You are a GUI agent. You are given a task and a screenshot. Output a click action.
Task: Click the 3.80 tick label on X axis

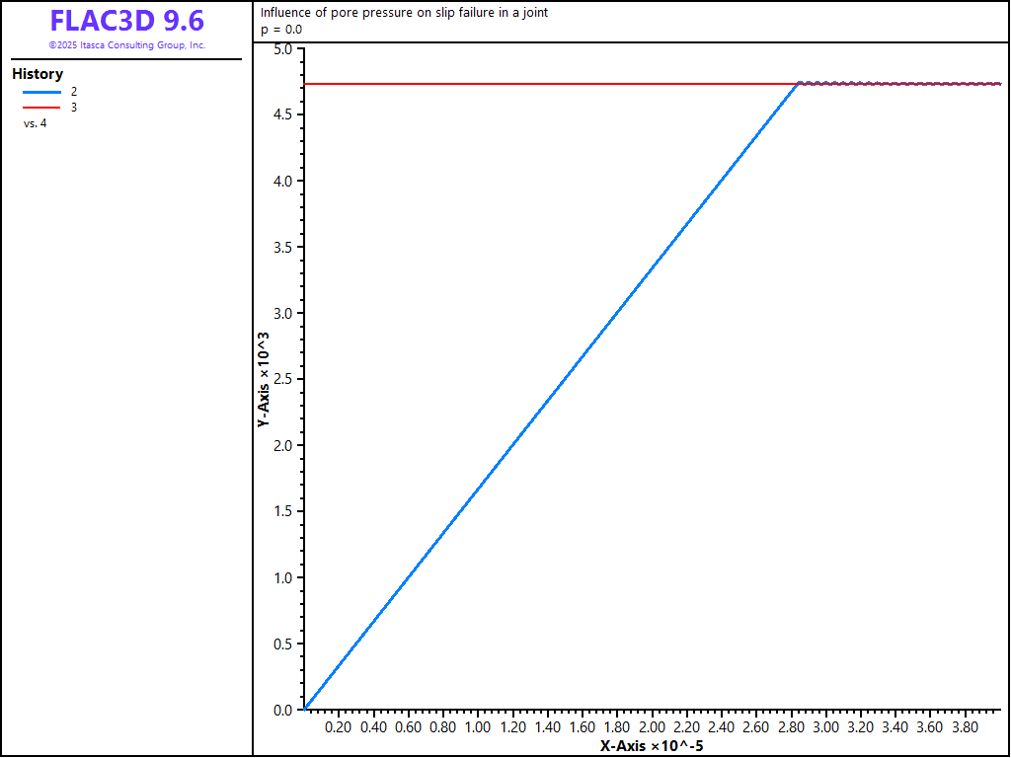point(965,727)
